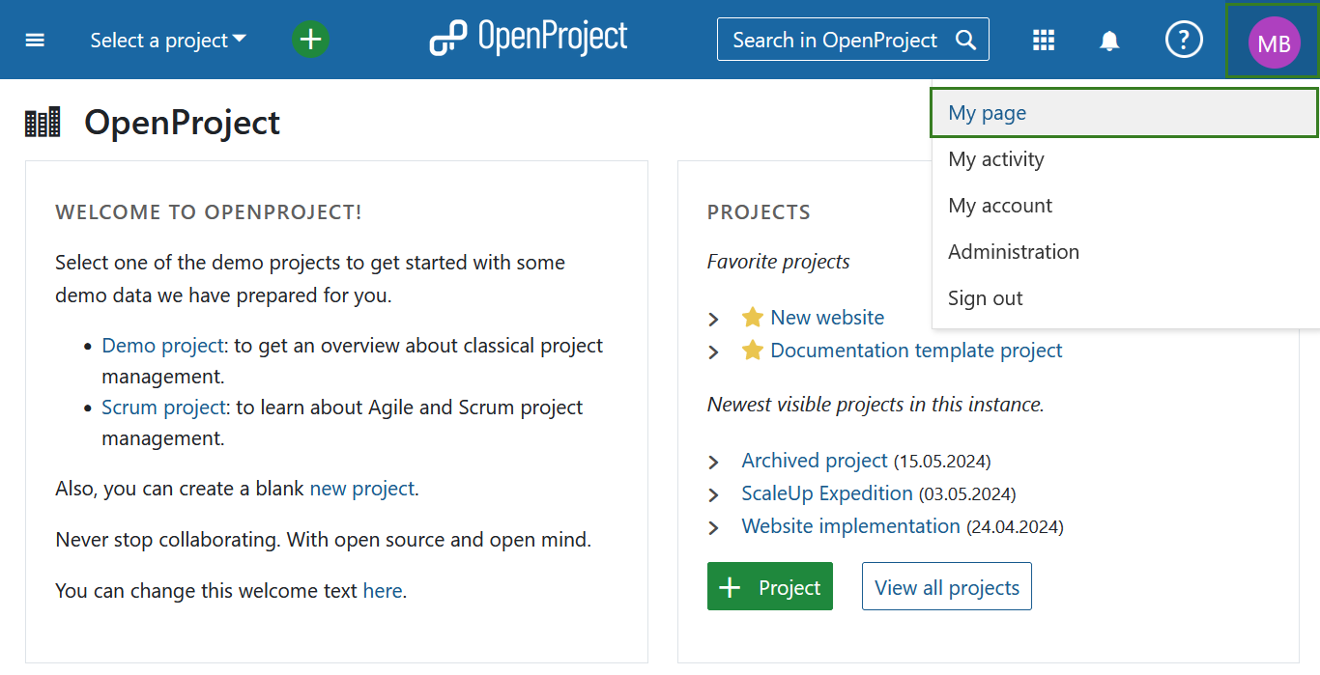Select Administration in the user menu
1320x675 pixels.
point(1013,252)
